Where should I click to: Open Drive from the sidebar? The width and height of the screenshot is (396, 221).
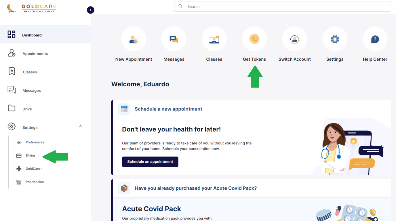coord(27,109)
